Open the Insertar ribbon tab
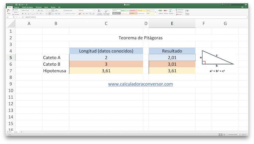The width and height of the screenshot is (254, 144). coord(17,7)
